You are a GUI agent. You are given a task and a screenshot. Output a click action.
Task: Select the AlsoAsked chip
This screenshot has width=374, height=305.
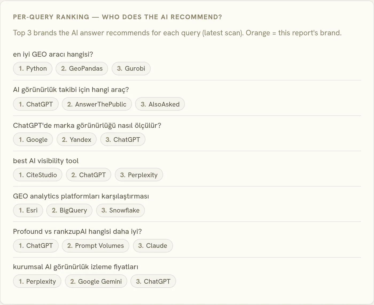click(160, 104)
